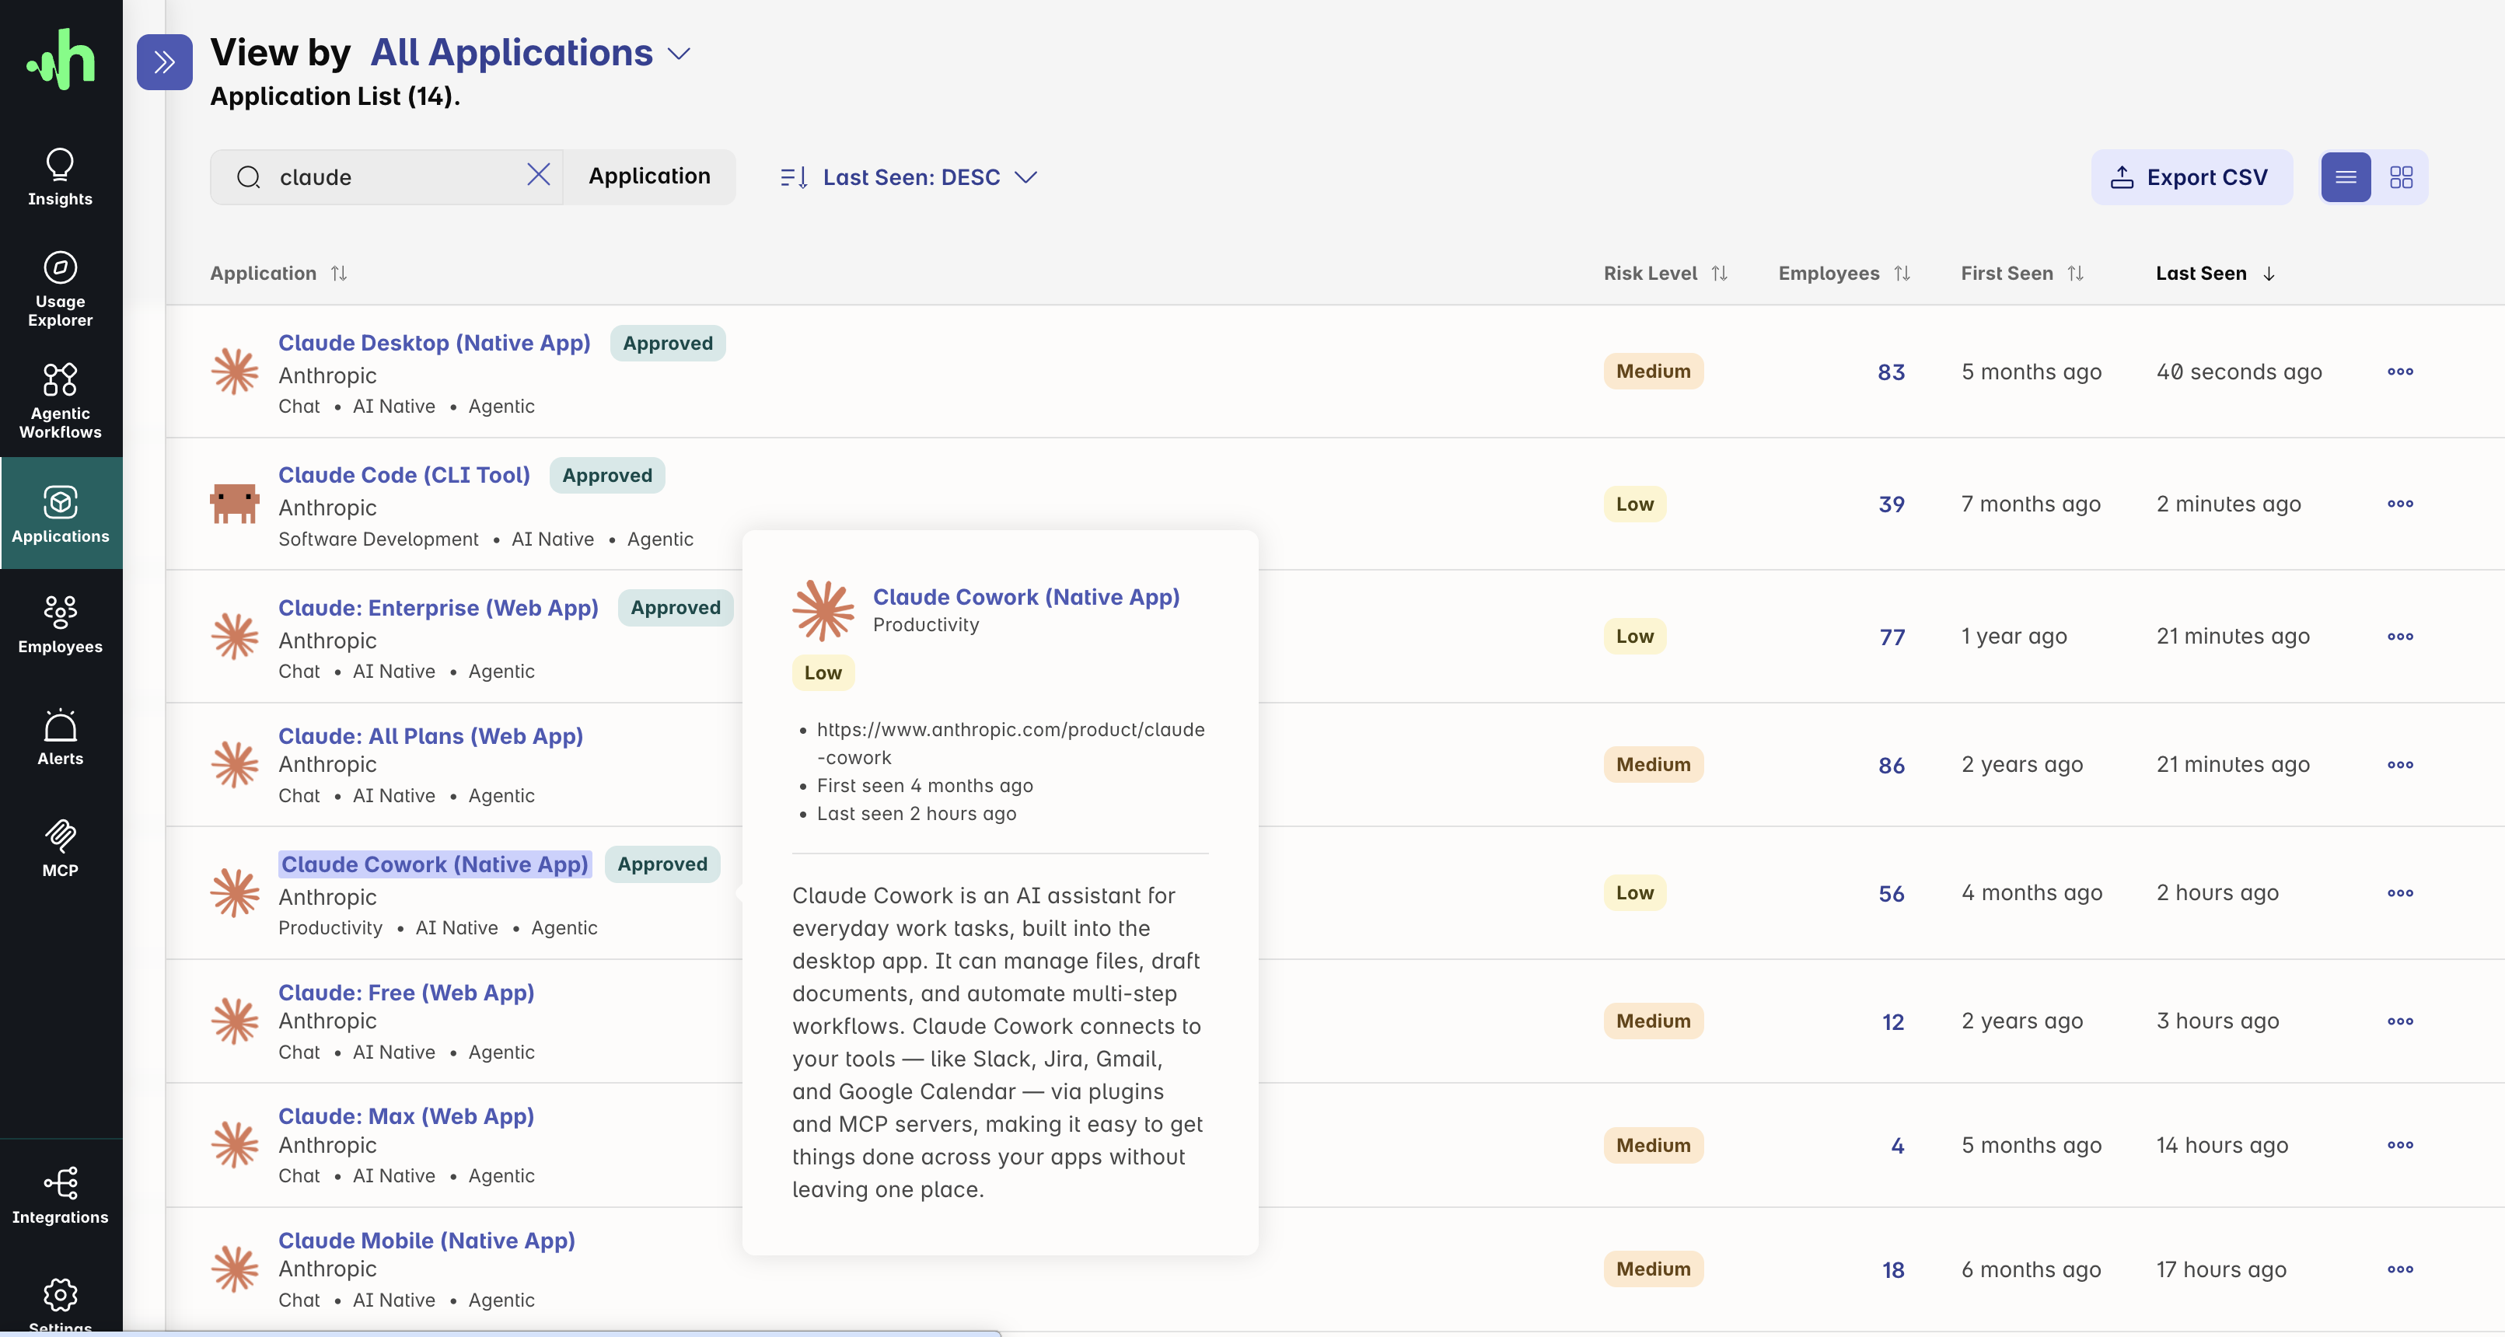
Task: Sort by the First Seen column
Action: [x=2023, y=274]
